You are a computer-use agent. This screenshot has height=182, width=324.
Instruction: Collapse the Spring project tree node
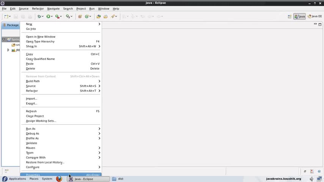[x=4, y=39]
